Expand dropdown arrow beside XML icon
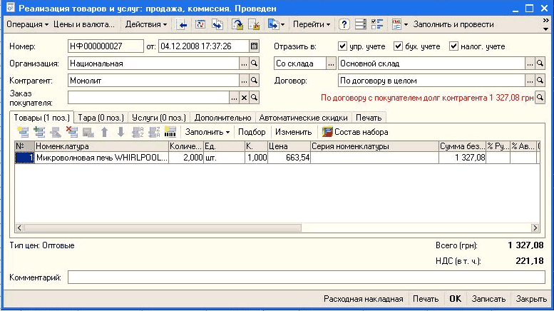Viewport: 554px width, 311px height. tap(406, 25)
